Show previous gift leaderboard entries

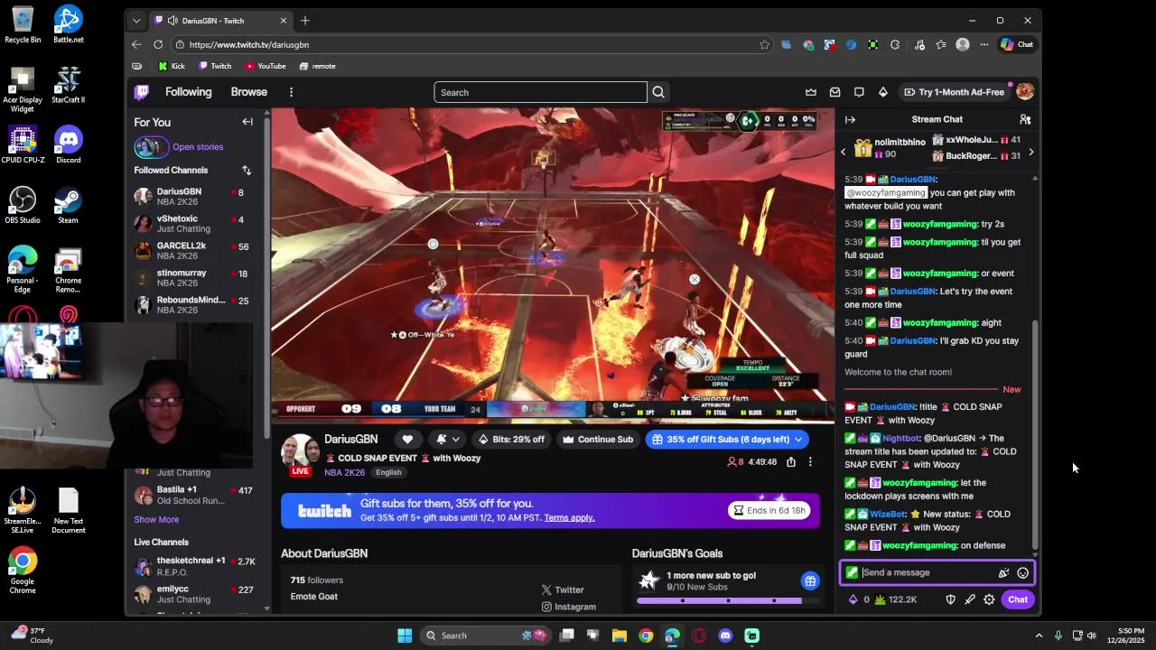844,153
